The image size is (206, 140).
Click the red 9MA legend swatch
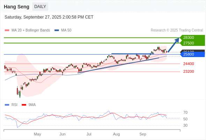tap(24, 105)
